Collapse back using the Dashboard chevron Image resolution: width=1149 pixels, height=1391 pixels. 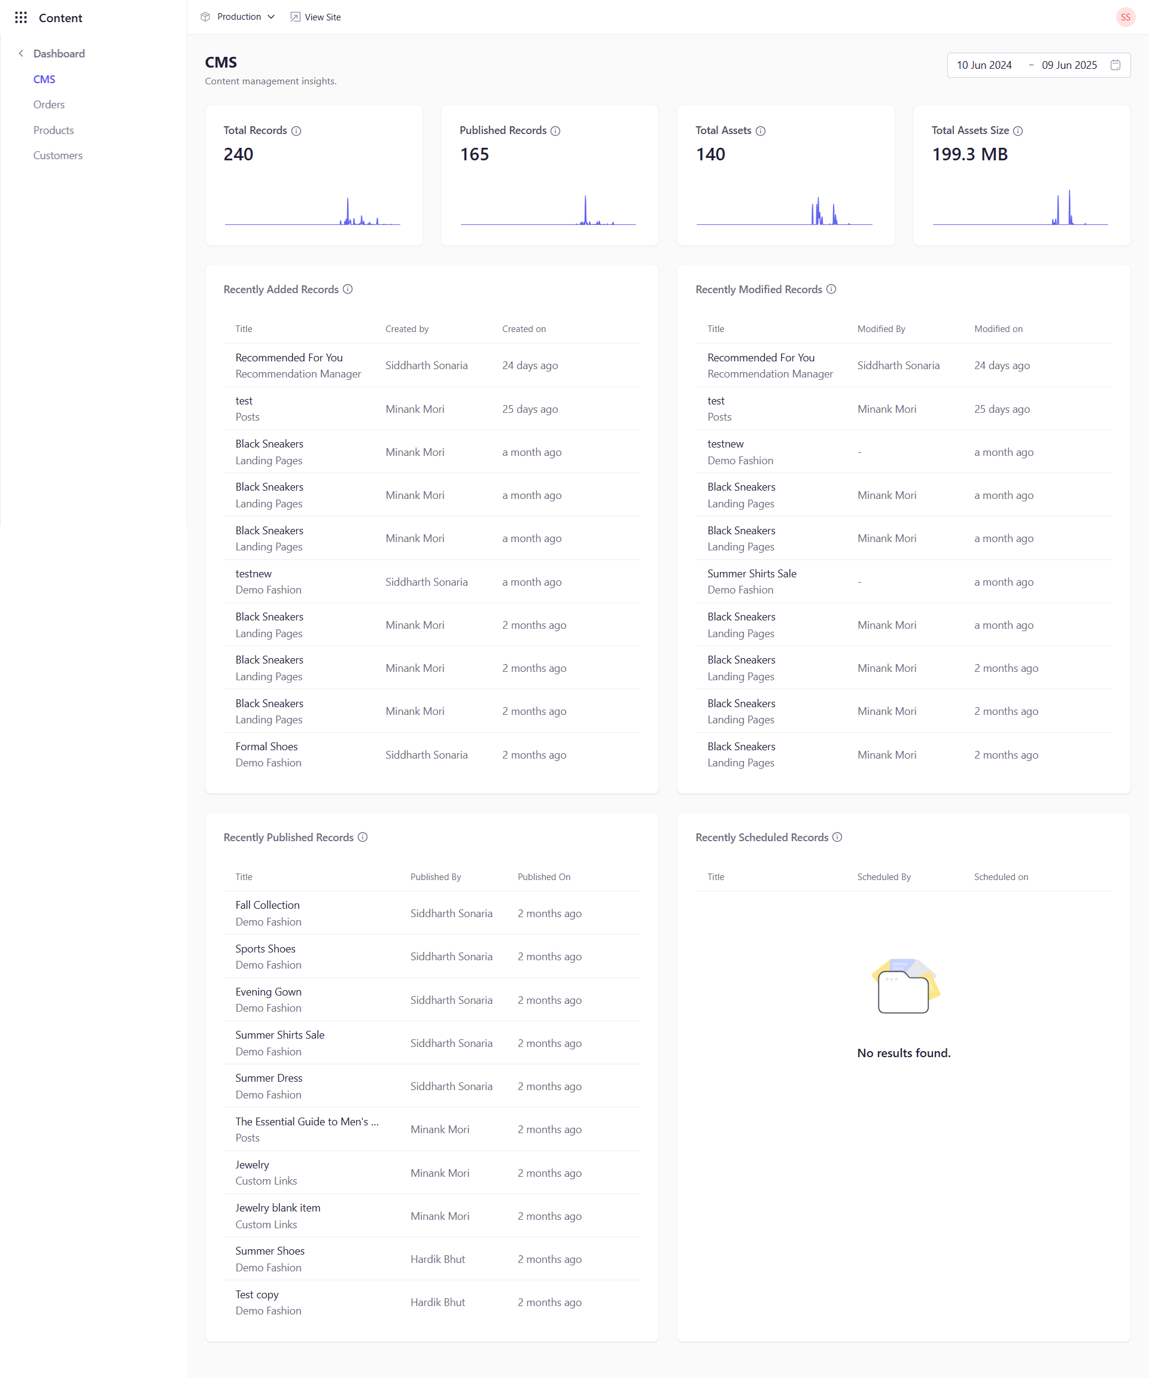pyautogui.click(x=21, y=53)
